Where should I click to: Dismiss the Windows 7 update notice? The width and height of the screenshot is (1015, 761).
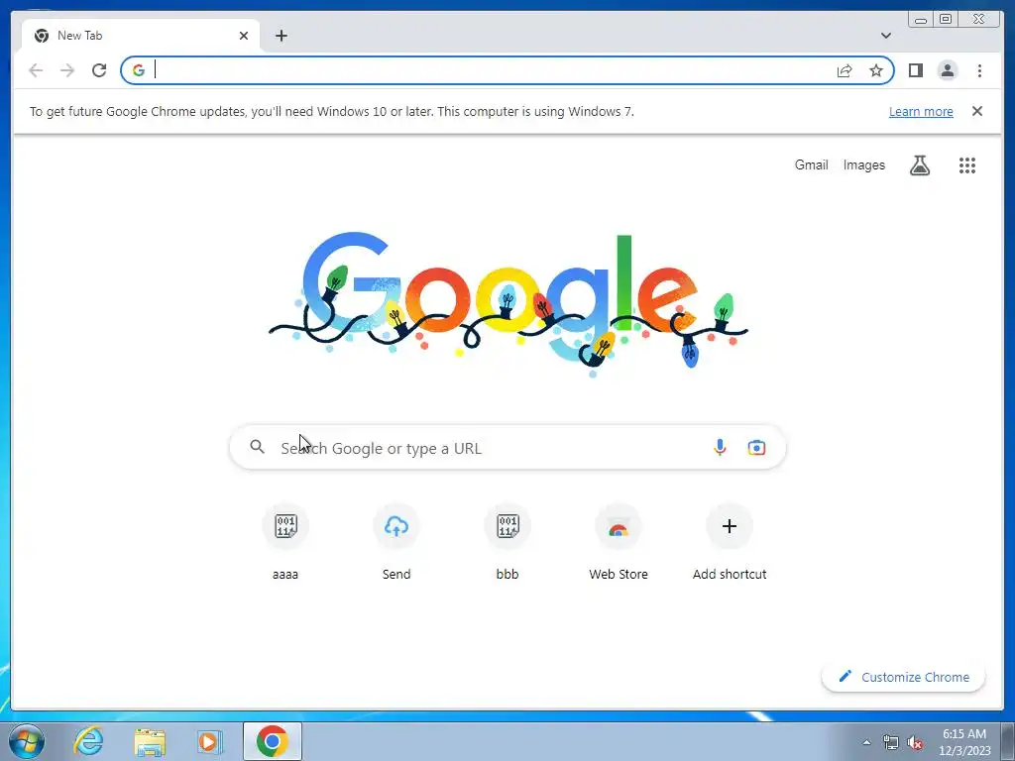coord(976,111)
